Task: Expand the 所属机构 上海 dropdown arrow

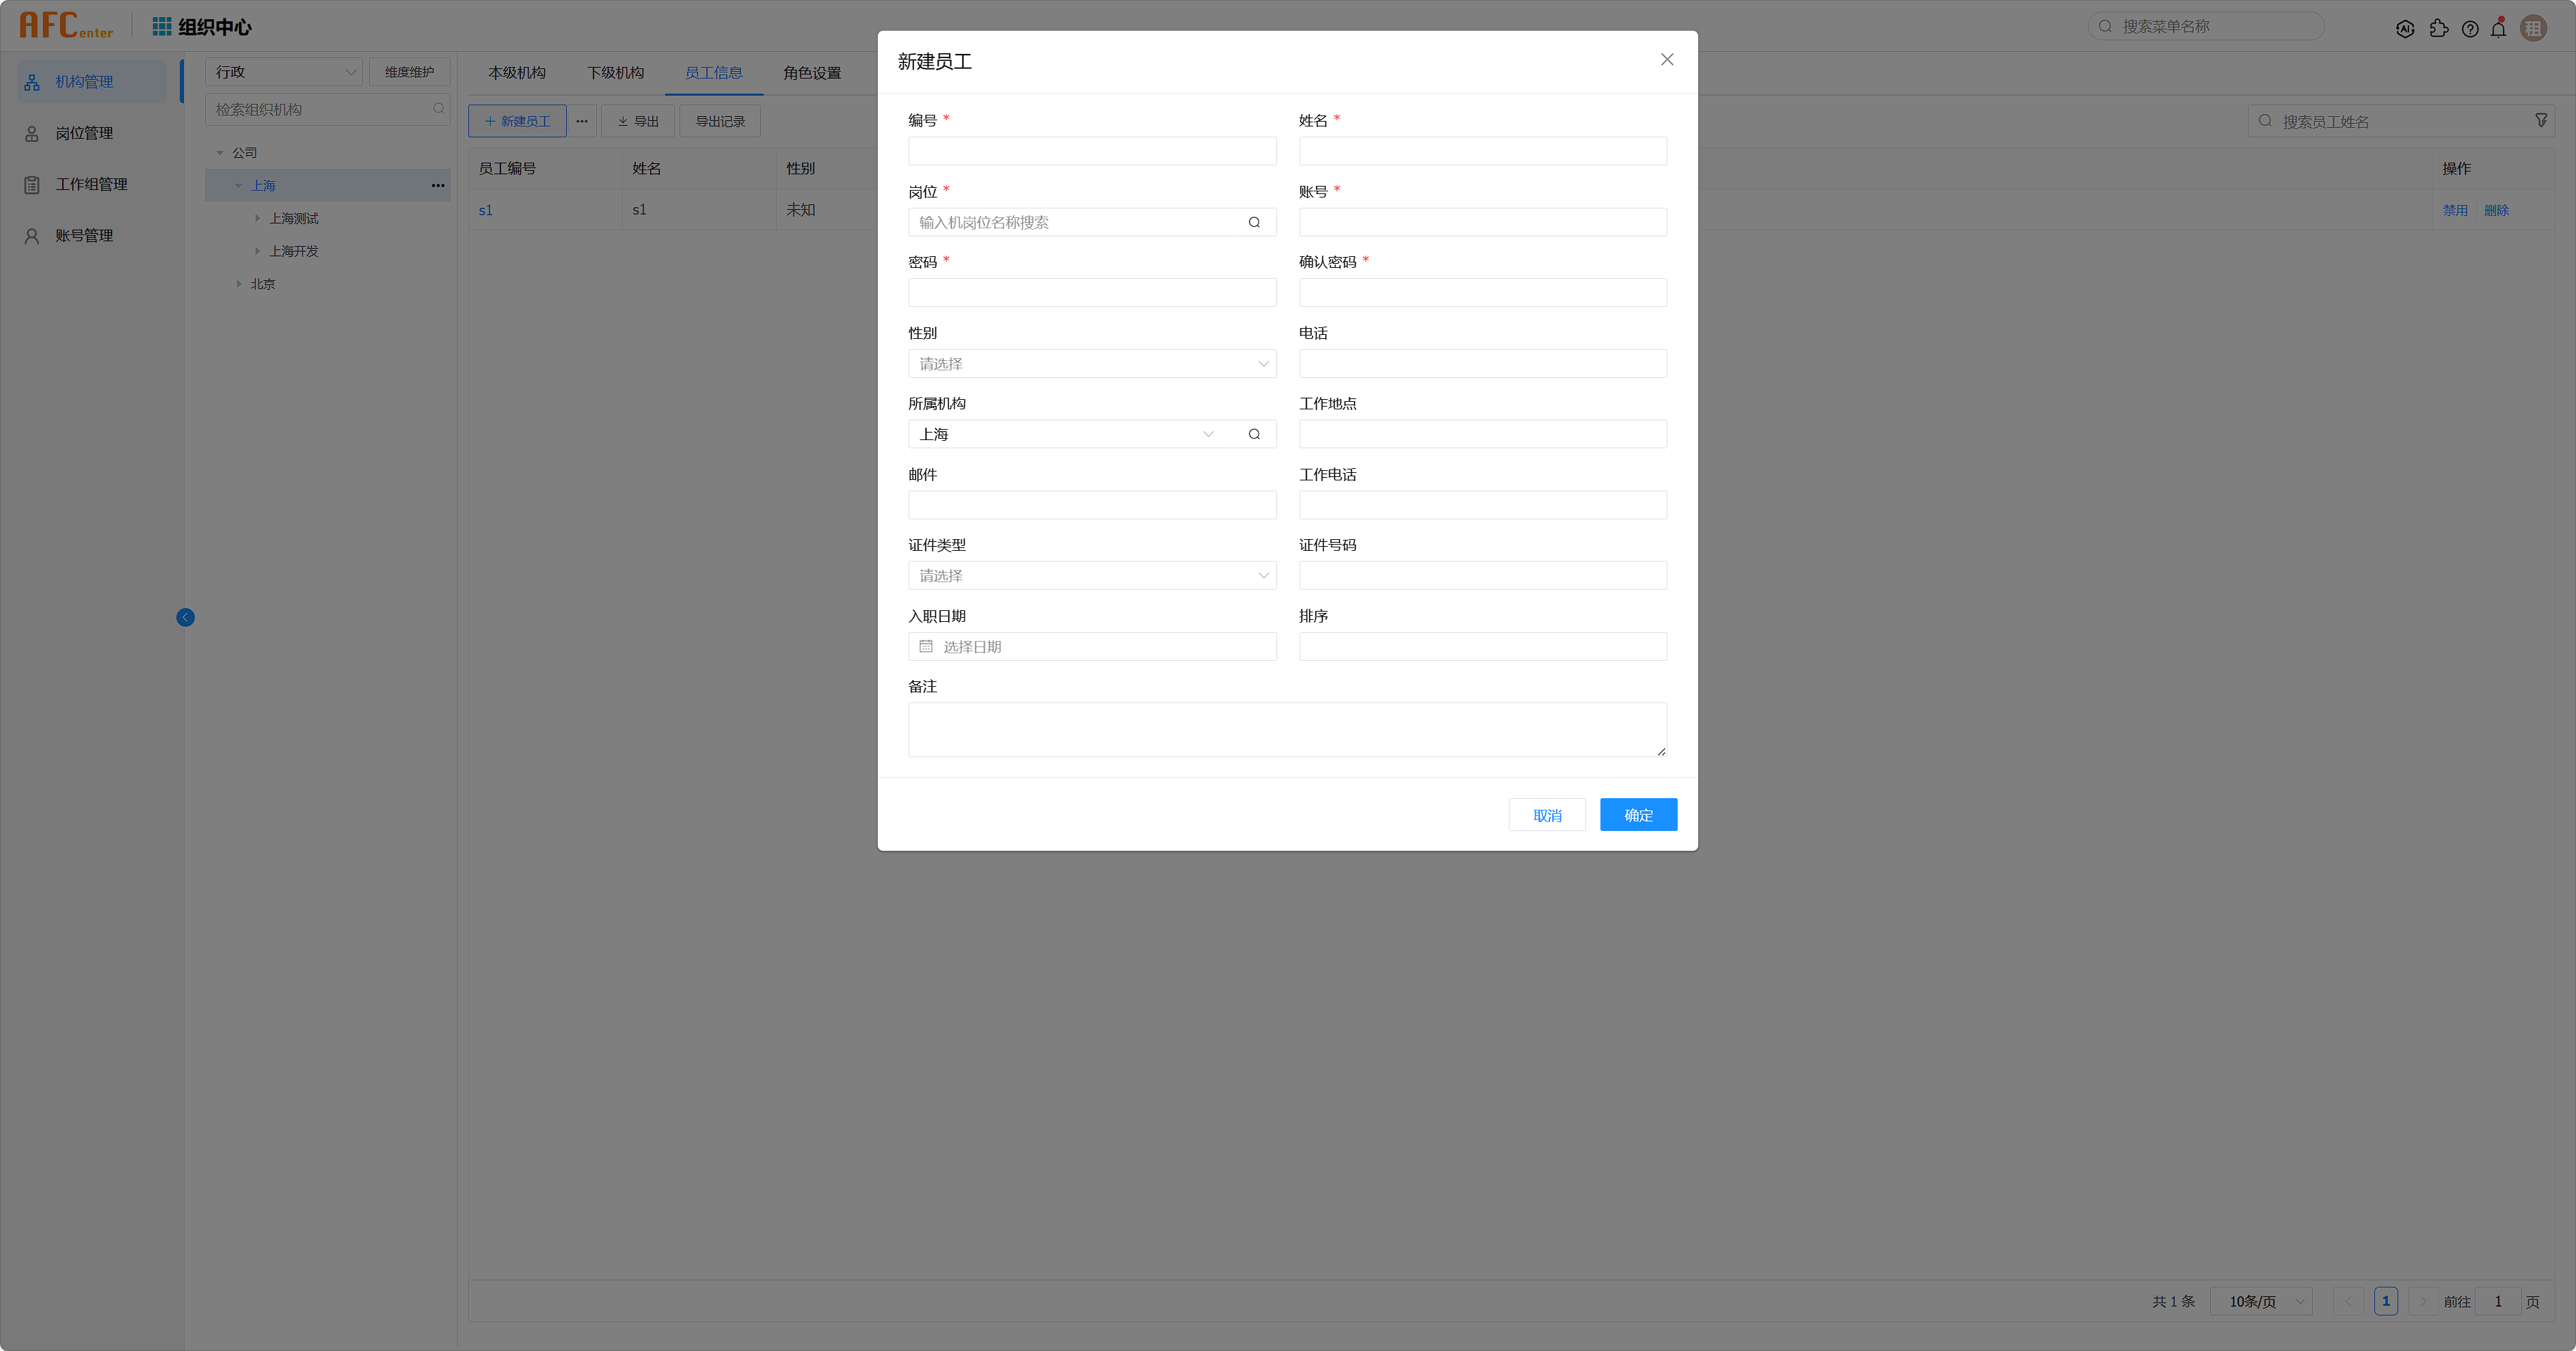Action: 1208,434
